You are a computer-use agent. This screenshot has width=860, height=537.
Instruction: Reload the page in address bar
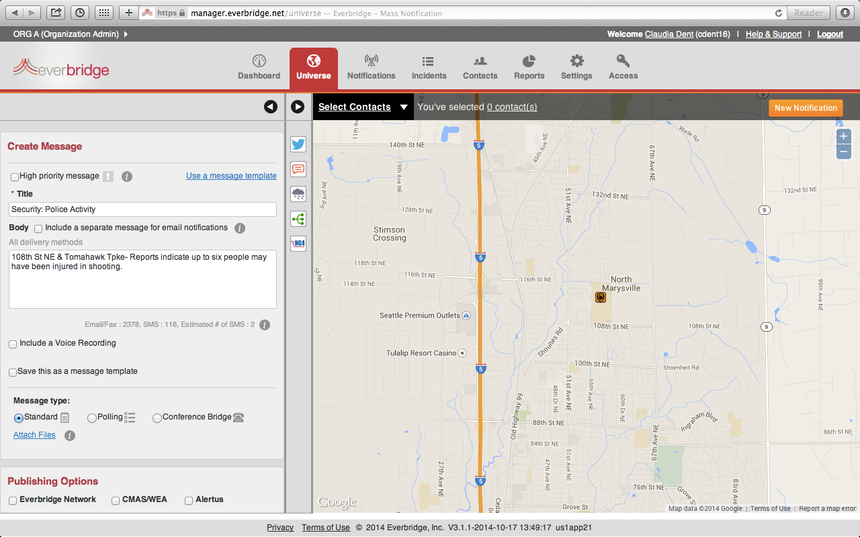[779, 13]
